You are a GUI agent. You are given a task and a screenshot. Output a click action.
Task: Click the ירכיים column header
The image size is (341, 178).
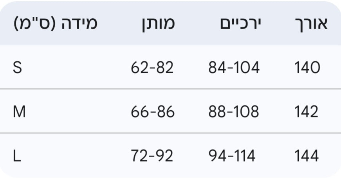(x=240, y=24)
